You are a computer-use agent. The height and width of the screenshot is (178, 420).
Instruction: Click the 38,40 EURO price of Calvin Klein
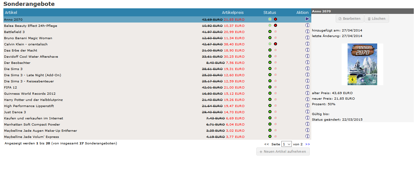234,44
